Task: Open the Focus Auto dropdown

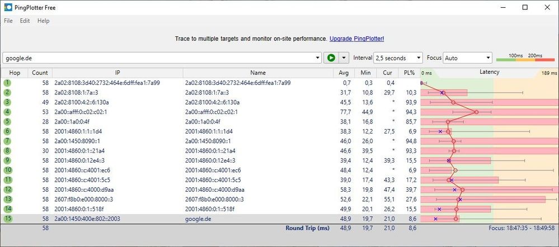Action: click(x=467, y=58)
